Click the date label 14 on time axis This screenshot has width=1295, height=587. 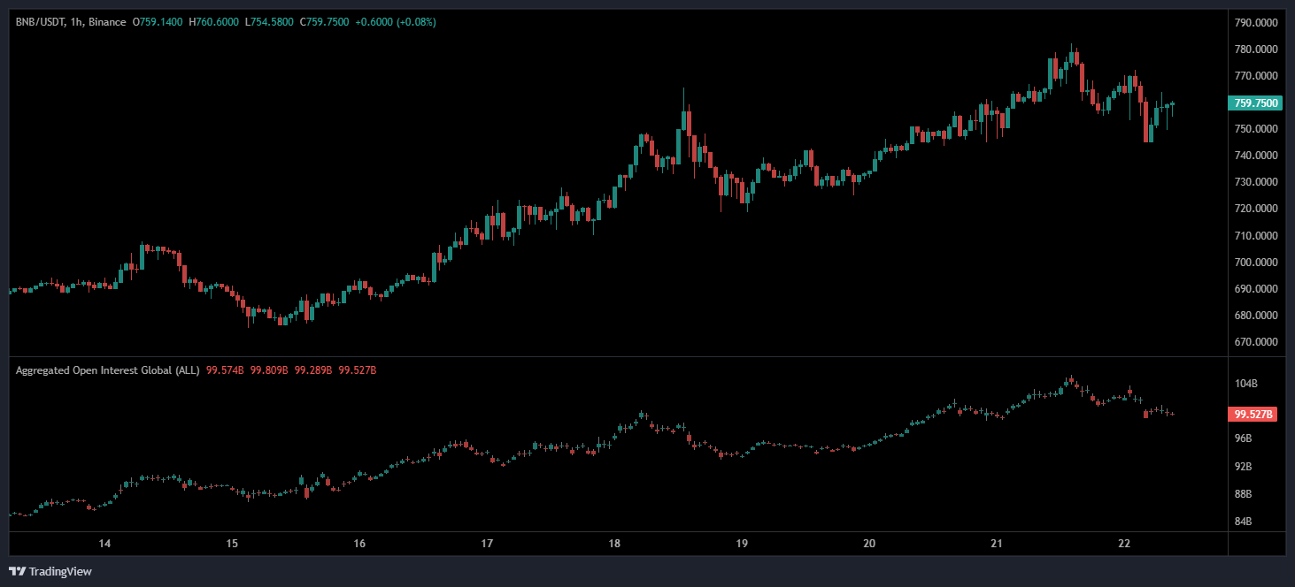coord(104,543)
